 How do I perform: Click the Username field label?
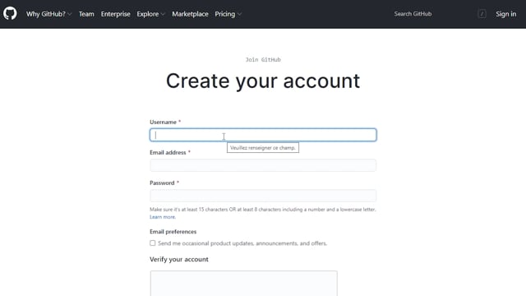point(163,122)
